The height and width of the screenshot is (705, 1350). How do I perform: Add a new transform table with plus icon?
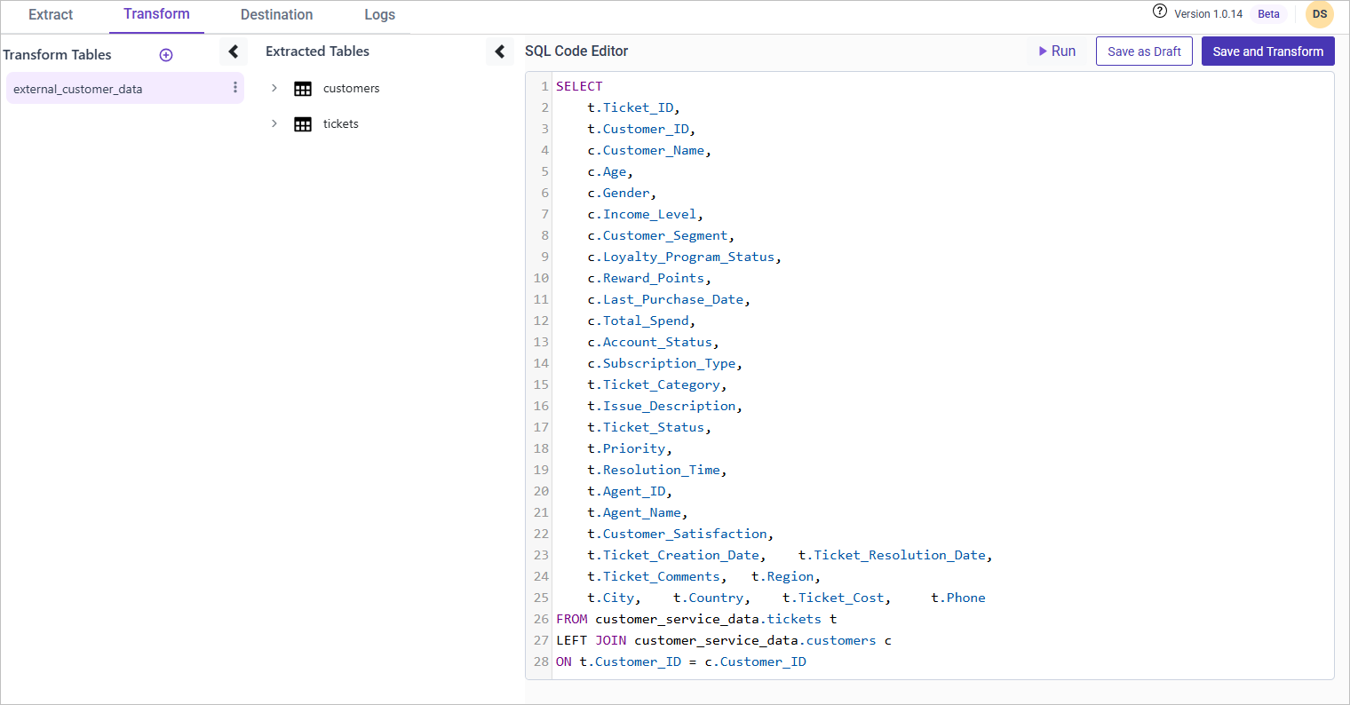pos(166,55)
